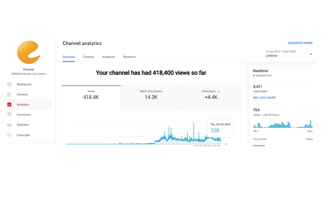Viewport: 321px width, 202px height.
Task: Click the Content play icon in sidebar
Action: (9, 94)
